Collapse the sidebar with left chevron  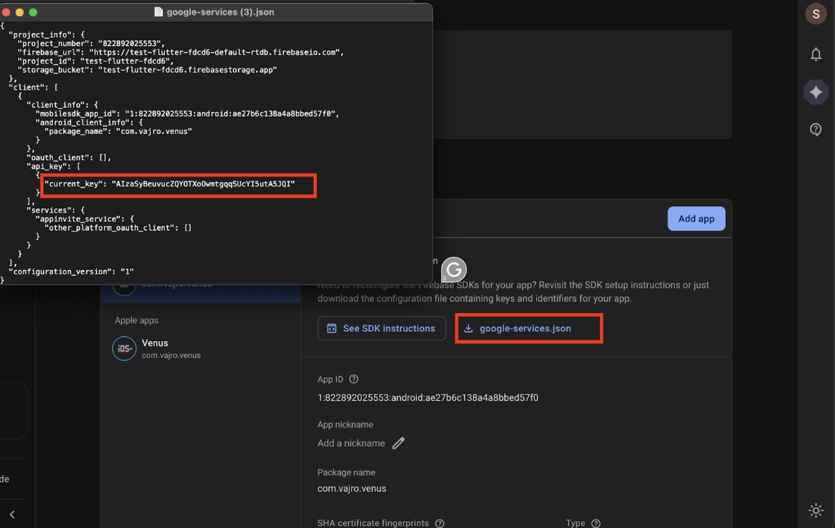[x=12, y=515]
